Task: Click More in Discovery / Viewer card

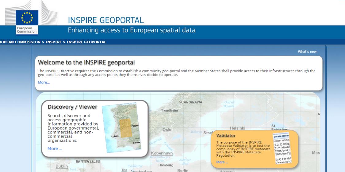Action: (x=55, y=148)
